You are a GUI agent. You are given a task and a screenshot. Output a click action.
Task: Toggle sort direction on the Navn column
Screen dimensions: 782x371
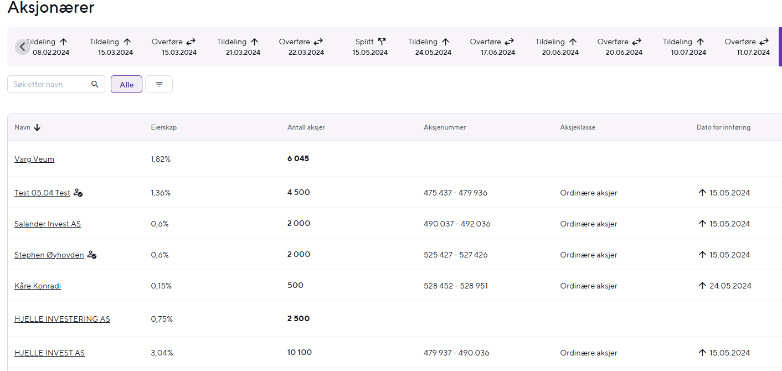(x=37, y=127)
